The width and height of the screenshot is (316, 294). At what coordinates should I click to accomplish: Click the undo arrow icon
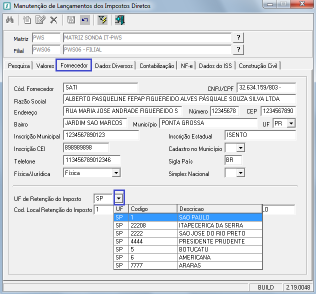(x=84, y=20)
